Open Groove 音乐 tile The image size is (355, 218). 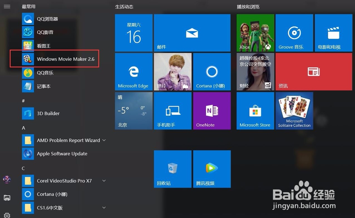pos(294,33)
